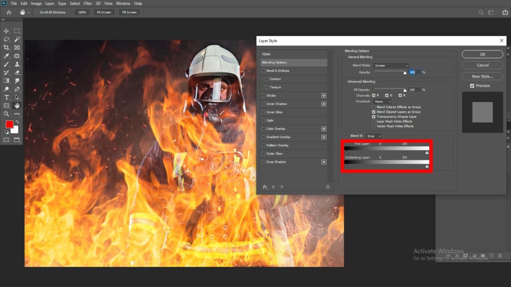The image size is (511, 287).
Task: Swap foreground and background colors
Action: tap(17, 122)
